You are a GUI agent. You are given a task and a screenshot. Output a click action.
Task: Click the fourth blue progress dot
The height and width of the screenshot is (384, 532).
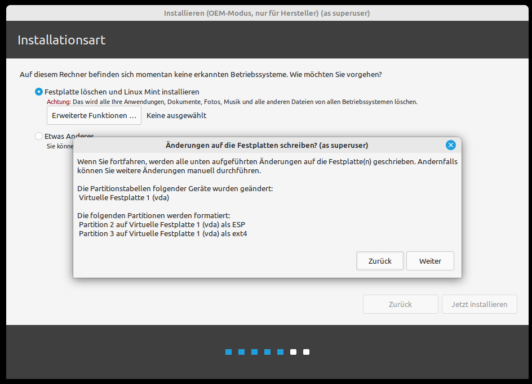coord(267,352)
